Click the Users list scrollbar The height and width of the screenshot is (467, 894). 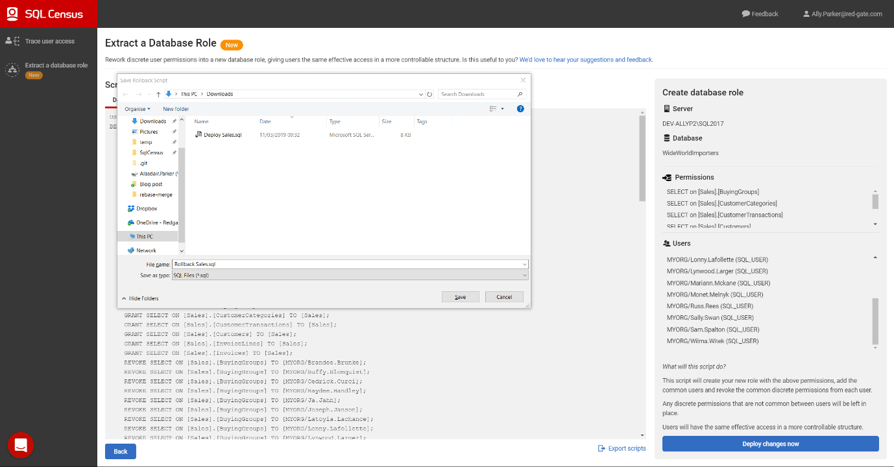pyautogui.click(x=875, y=321)
